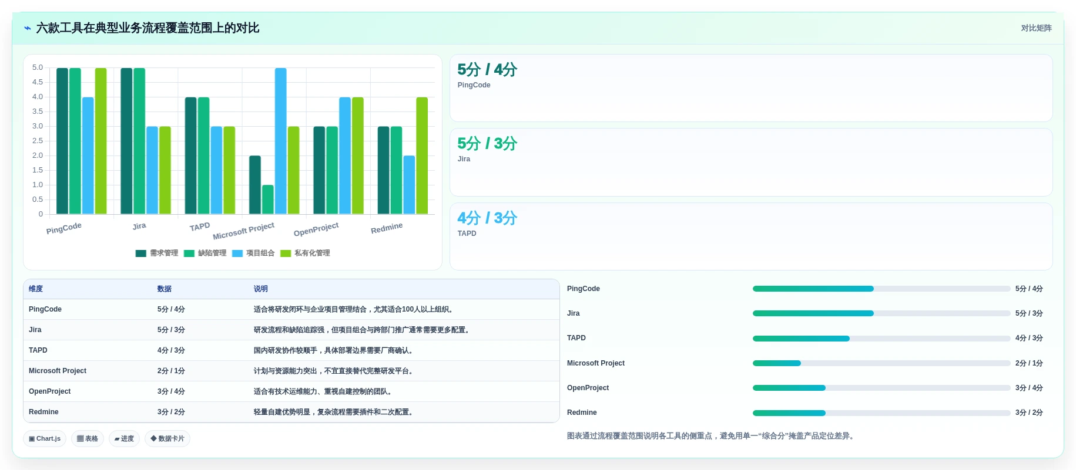1076x470 pixels.
Task: Click Microsoft Project's shortest 缺陷管理 bar
Action: click(268, 200)
